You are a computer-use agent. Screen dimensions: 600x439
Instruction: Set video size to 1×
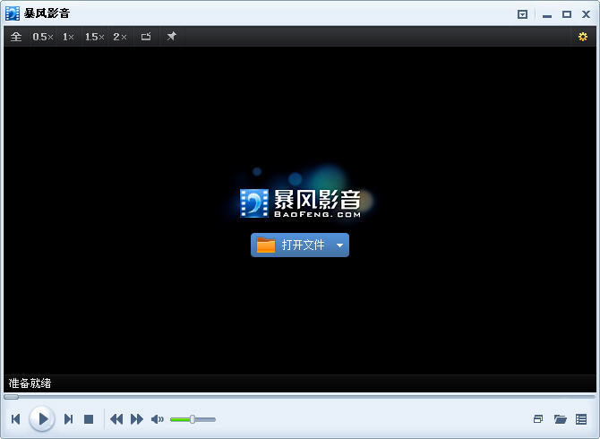click(68, 37)
